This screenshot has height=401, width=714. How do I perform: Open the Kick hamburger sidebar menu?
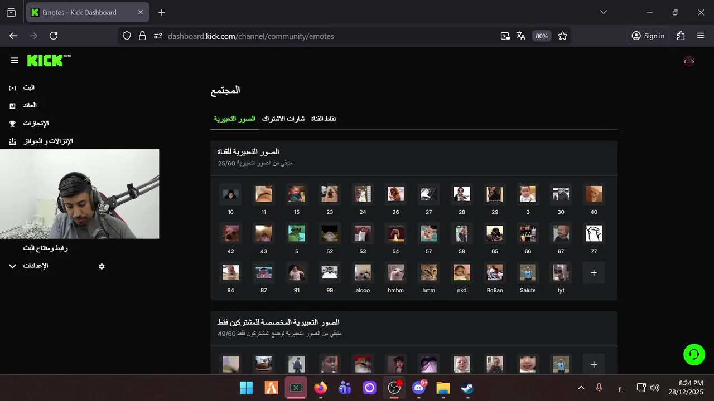pos(15,60)
